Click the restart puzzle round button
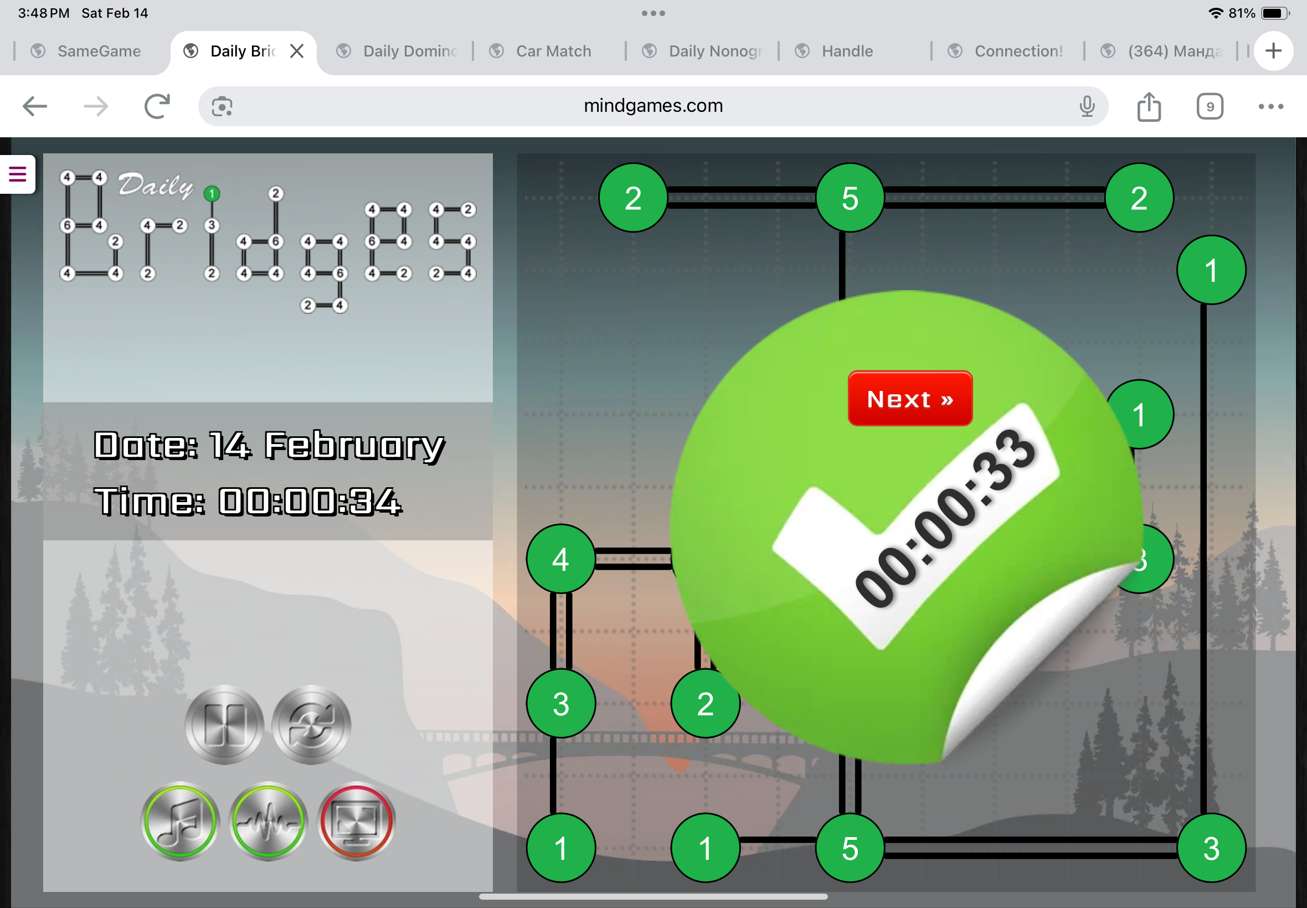1307x908 pixels. (311, 724)
